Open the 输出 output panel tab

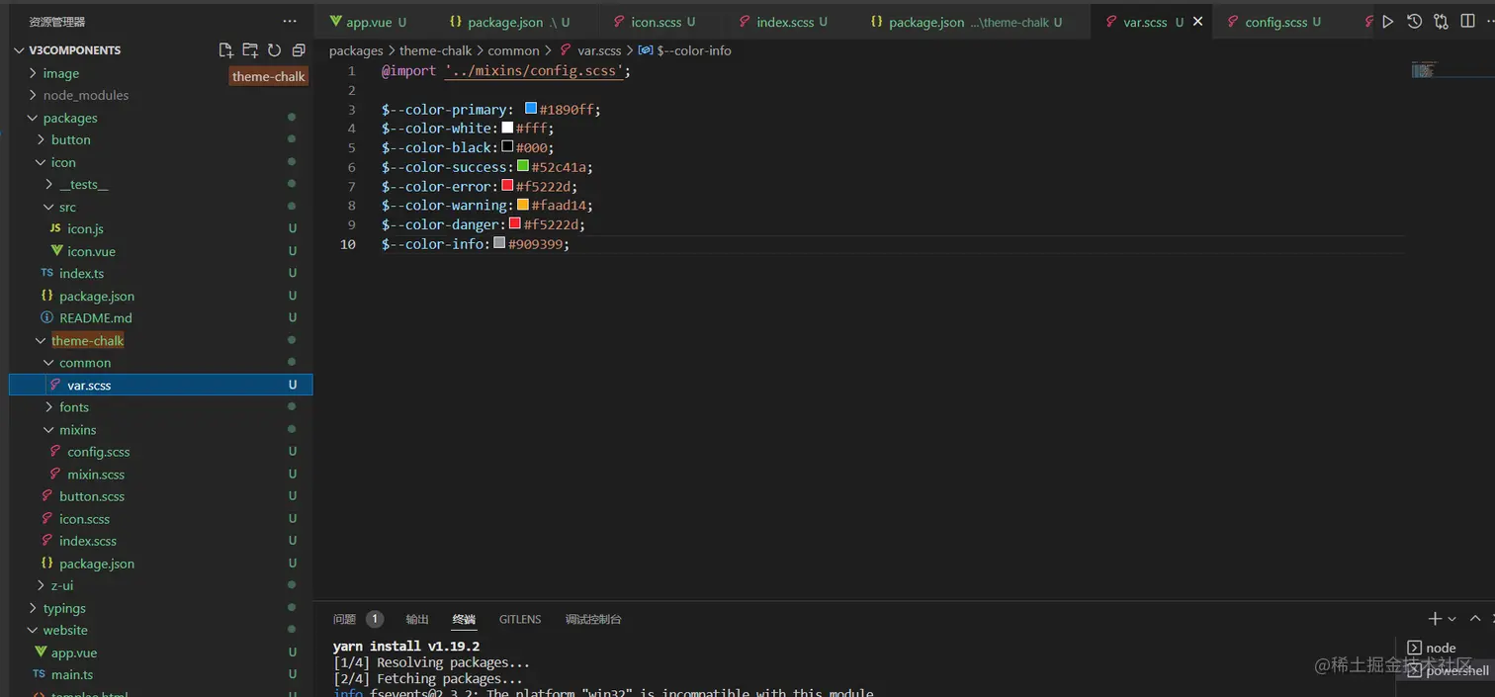tap(417, 619)
